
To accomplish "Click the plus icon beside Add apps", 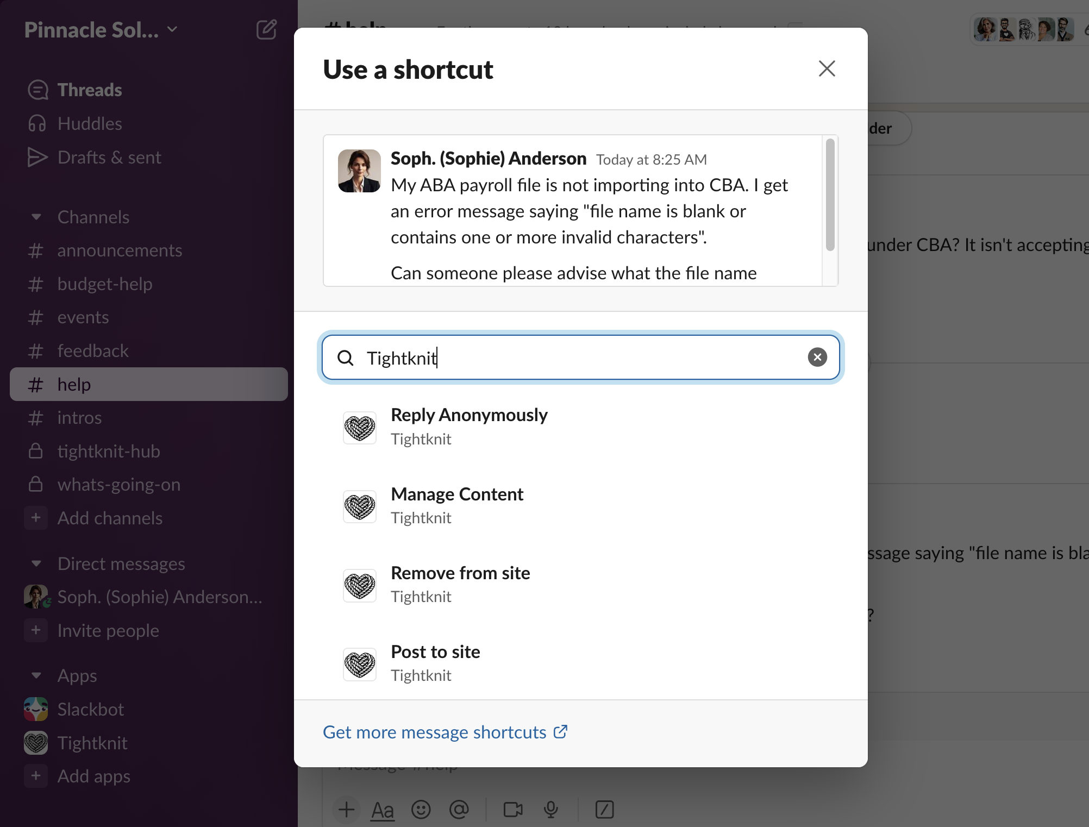I will [x=36, y=776].
